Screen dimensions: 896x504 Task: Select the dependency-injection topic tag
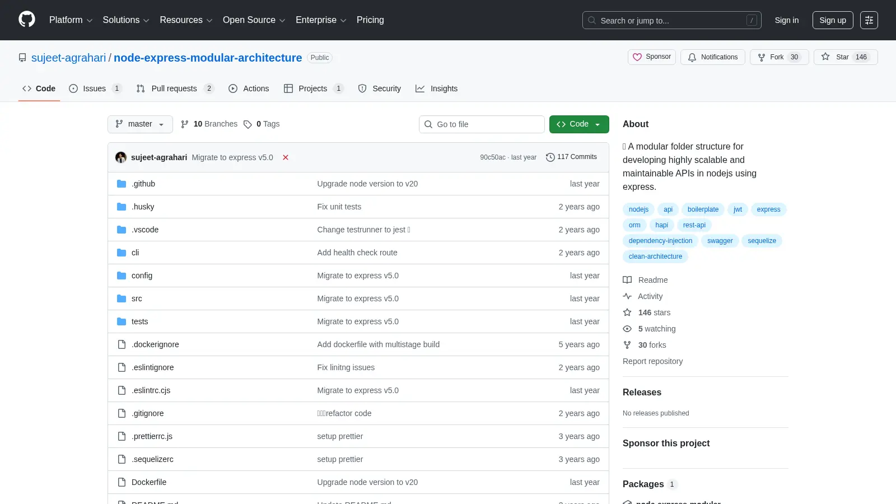click(660, 241)
